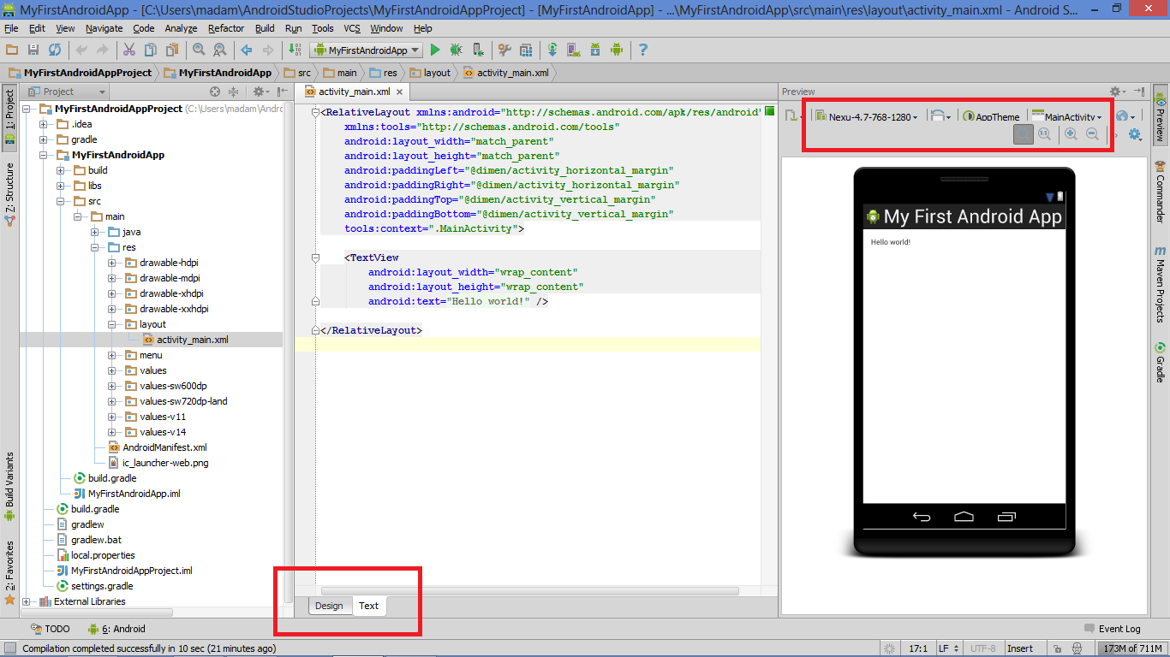Zoom in on the layout preview
Viewport: 1170px width, 657px height.
1070,134
